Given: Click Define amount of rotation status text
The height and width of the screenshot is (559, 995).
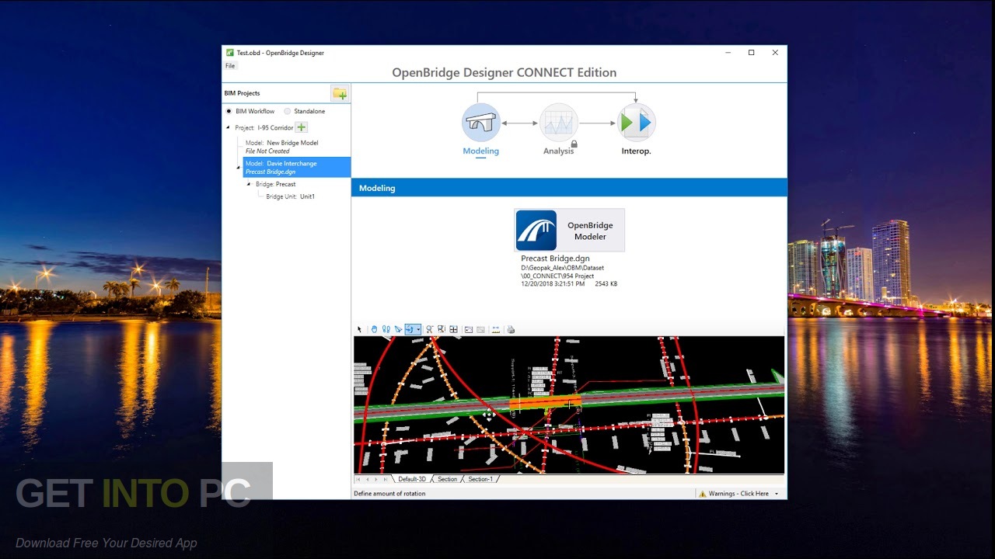Looking at the screenshot, I should click(389, 494).
